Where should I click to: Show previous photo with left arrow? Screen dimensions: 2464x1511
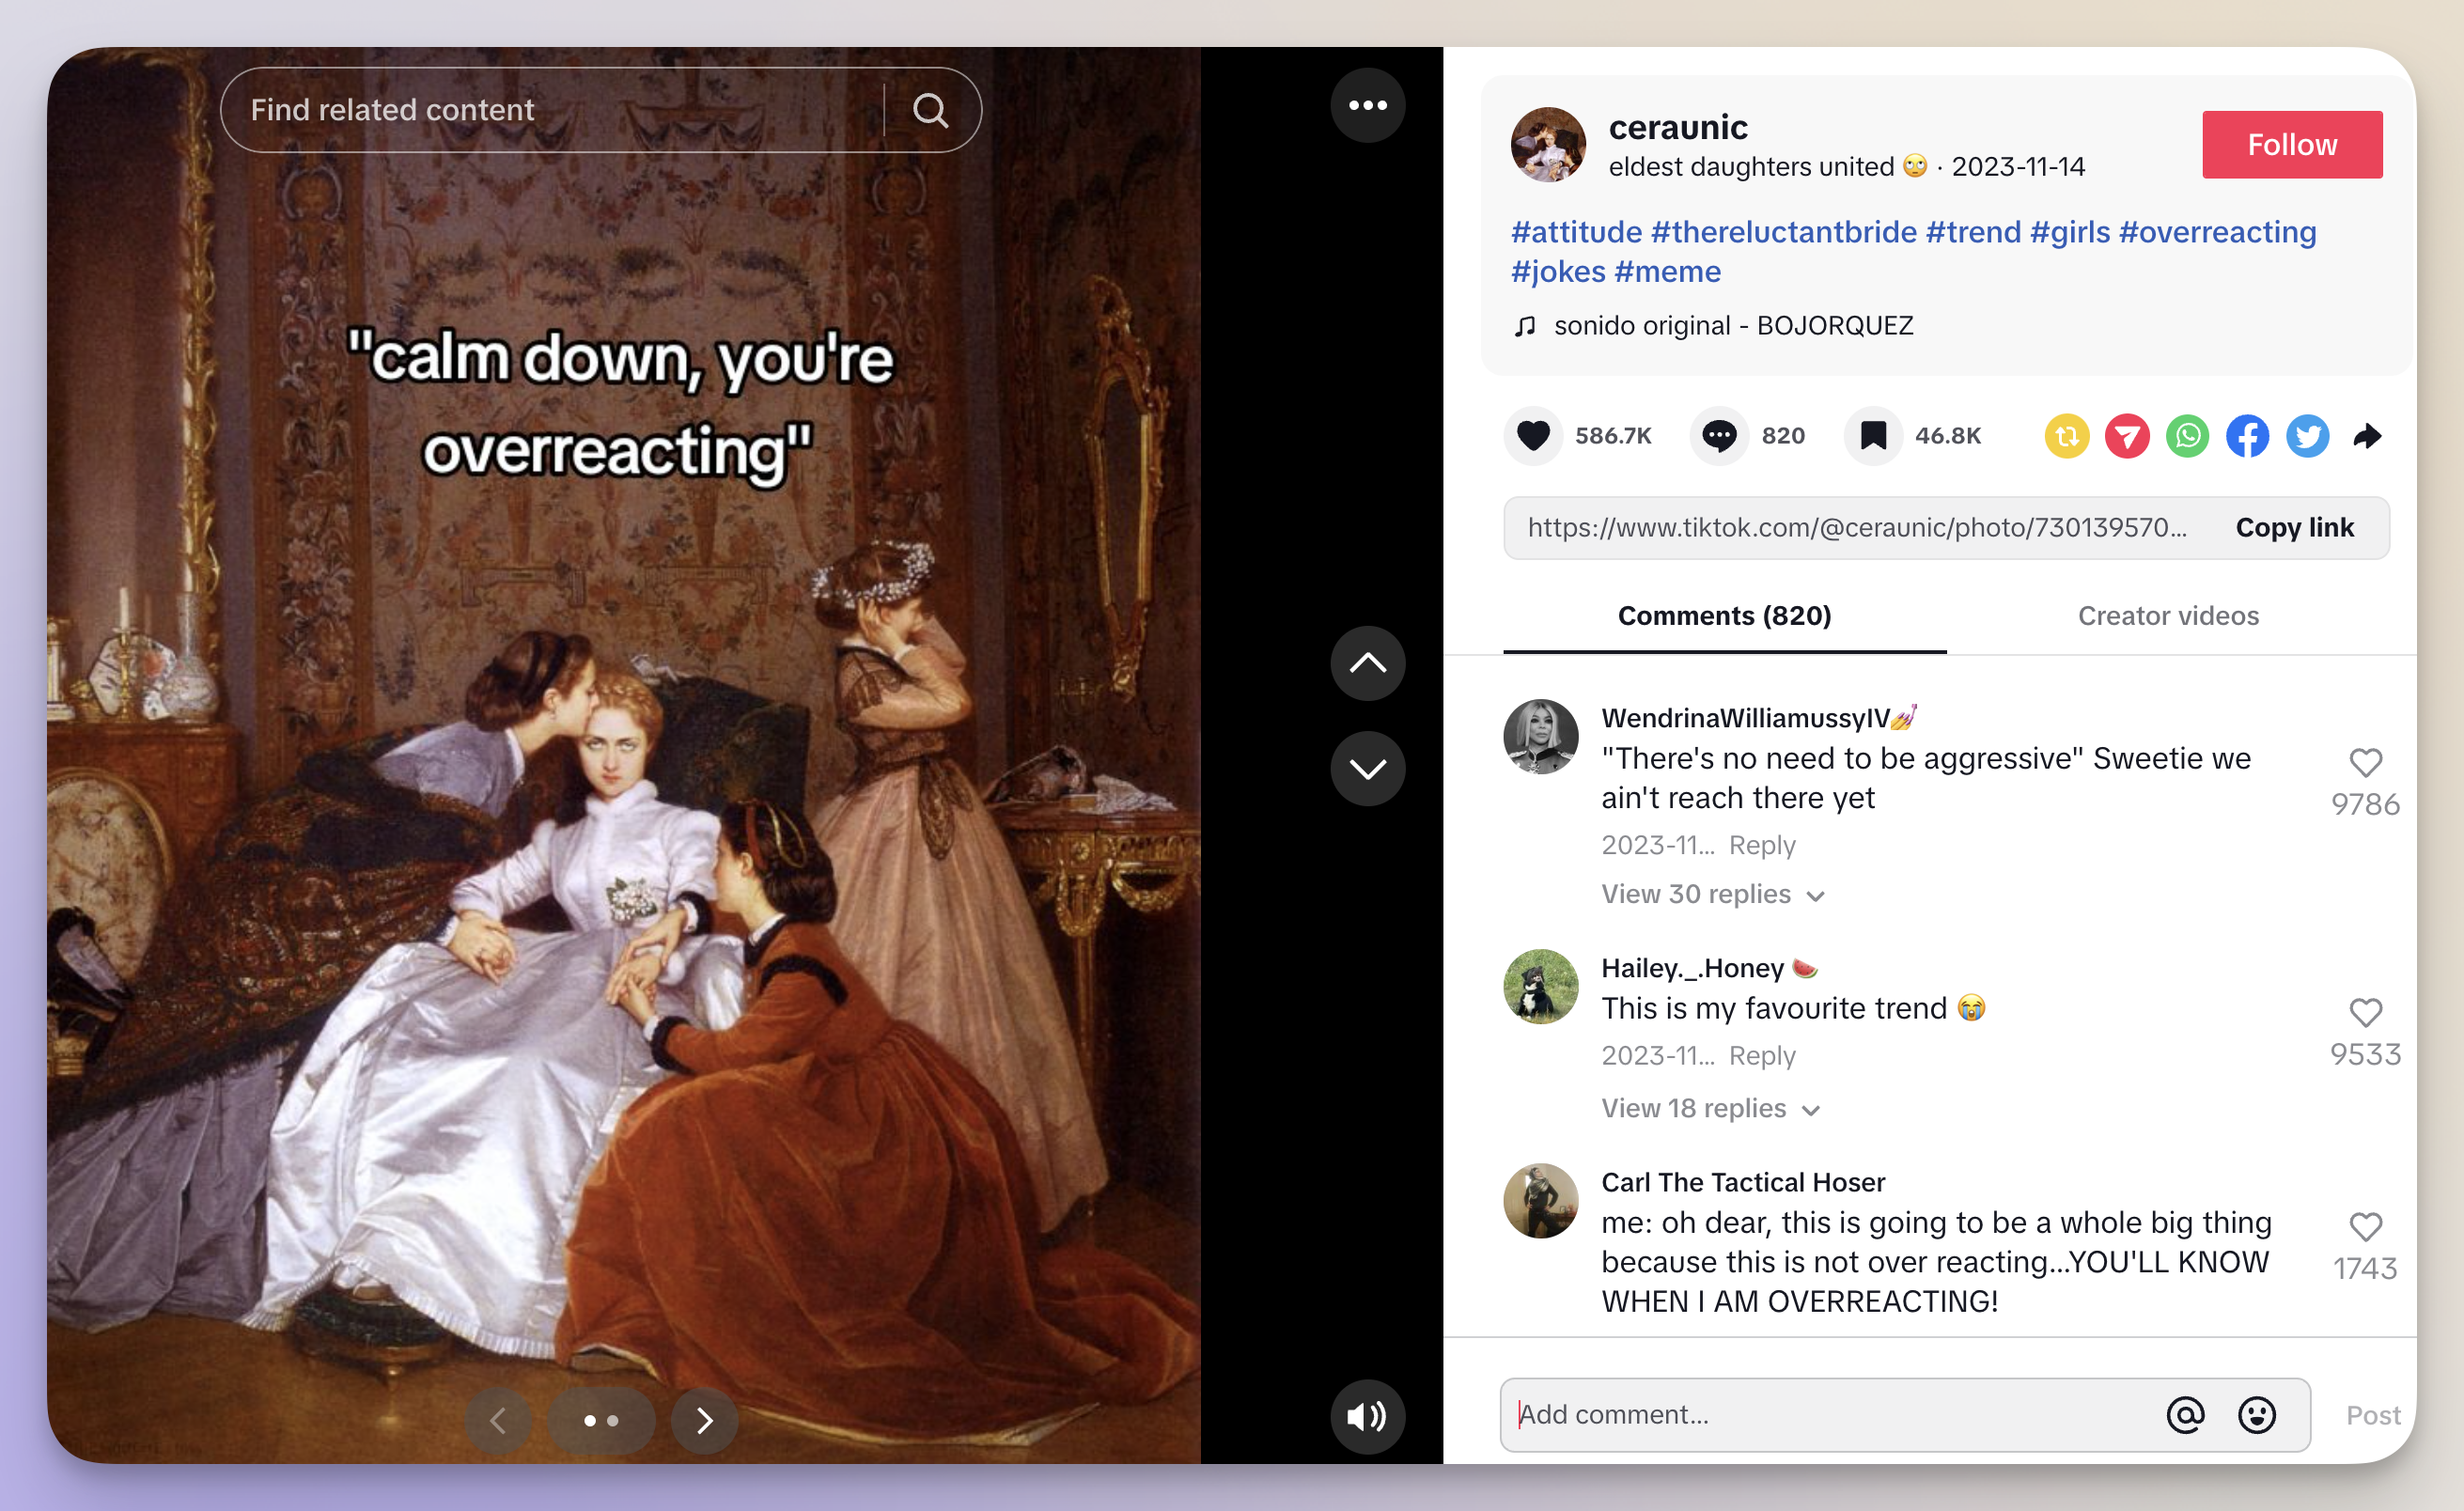coord(498,1420)
